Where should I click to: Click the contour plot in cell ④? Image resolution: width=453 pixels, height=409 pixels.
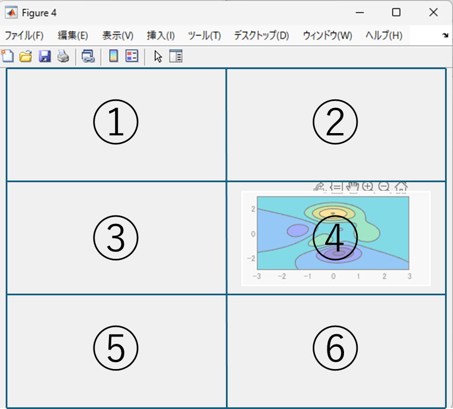(333, 233)
